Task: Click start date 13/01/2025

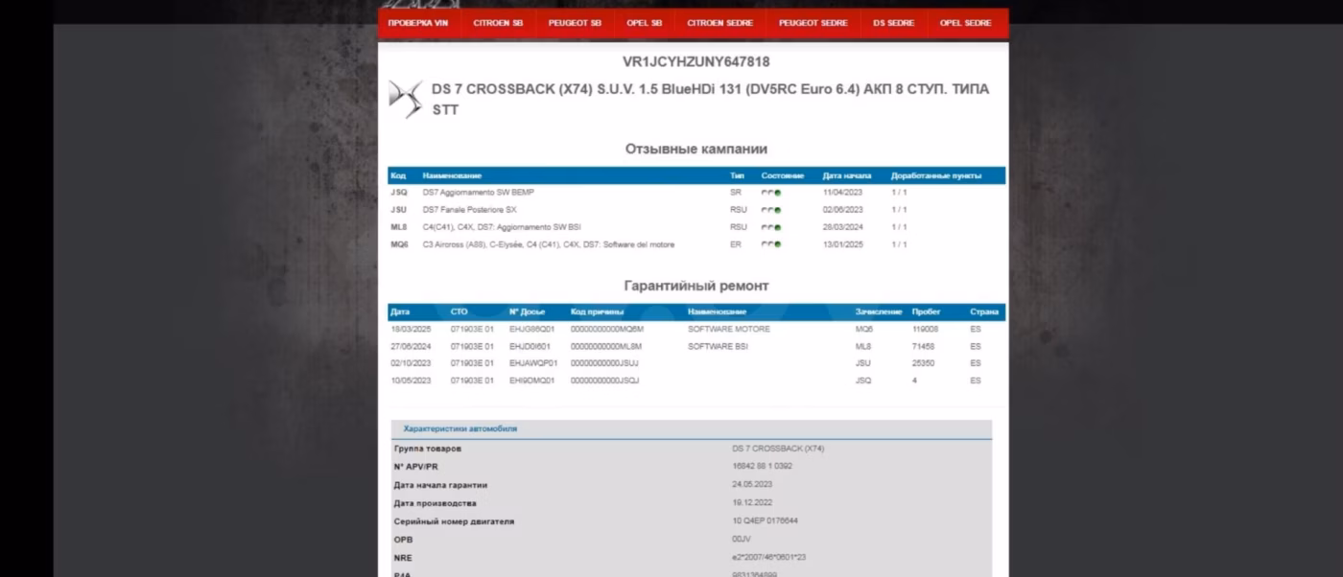Action: click(x=843, y=244)
